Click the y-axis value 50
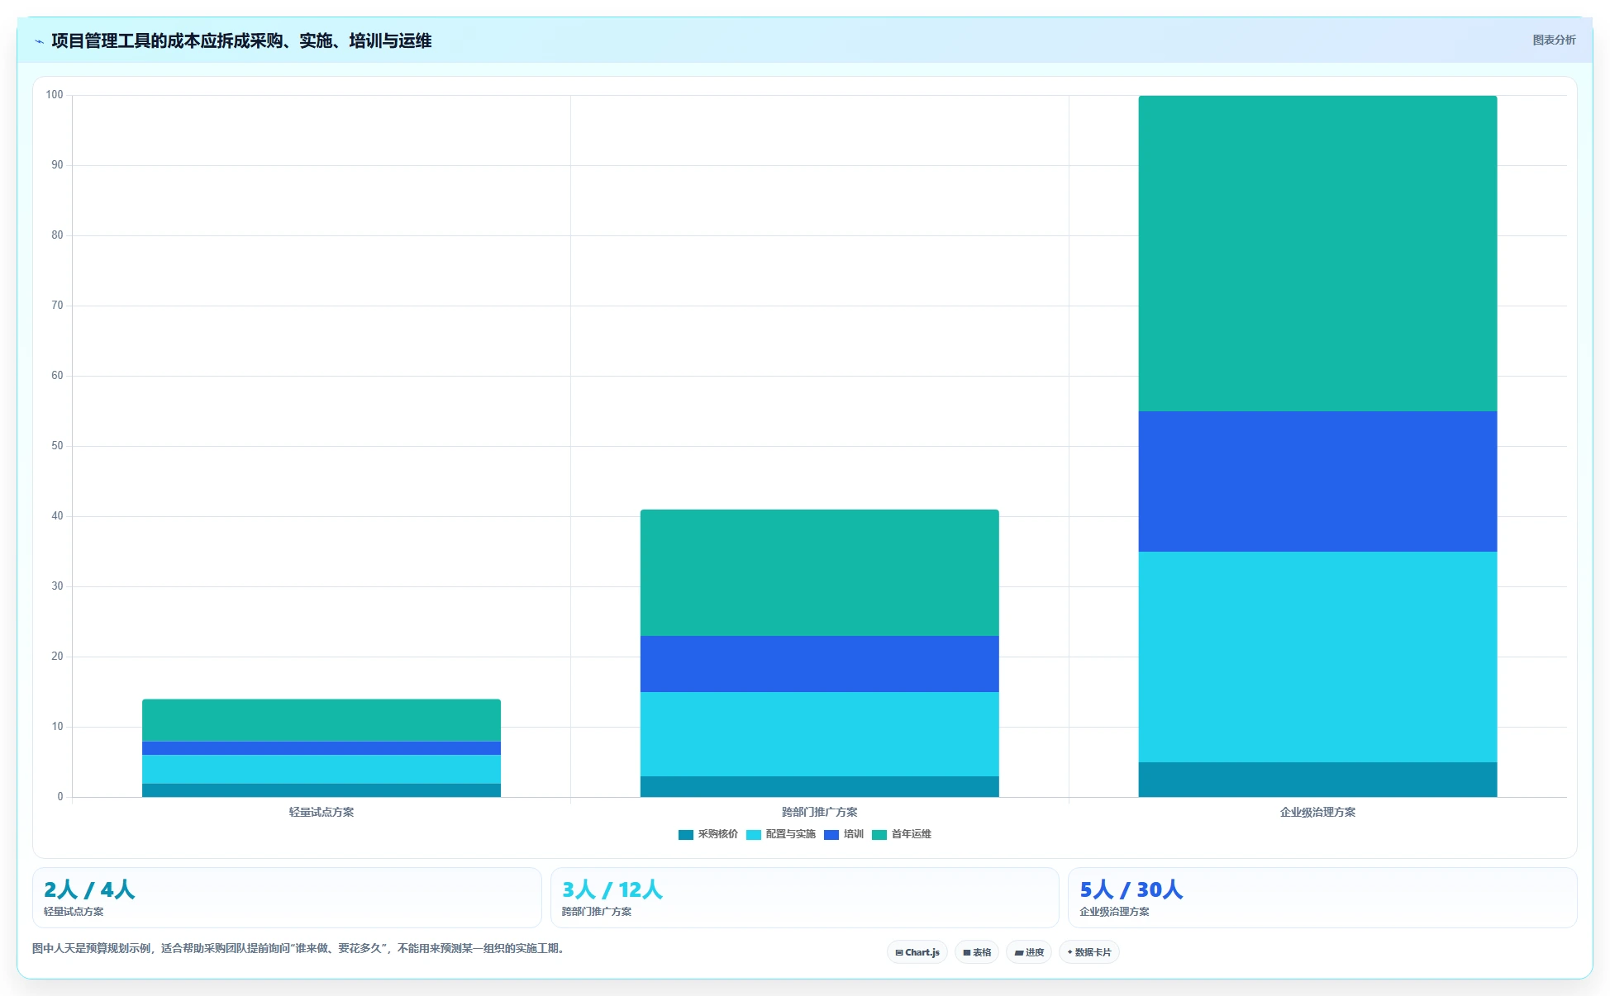The height and width of the screenshot is (996, 1610). pos(57,446)
